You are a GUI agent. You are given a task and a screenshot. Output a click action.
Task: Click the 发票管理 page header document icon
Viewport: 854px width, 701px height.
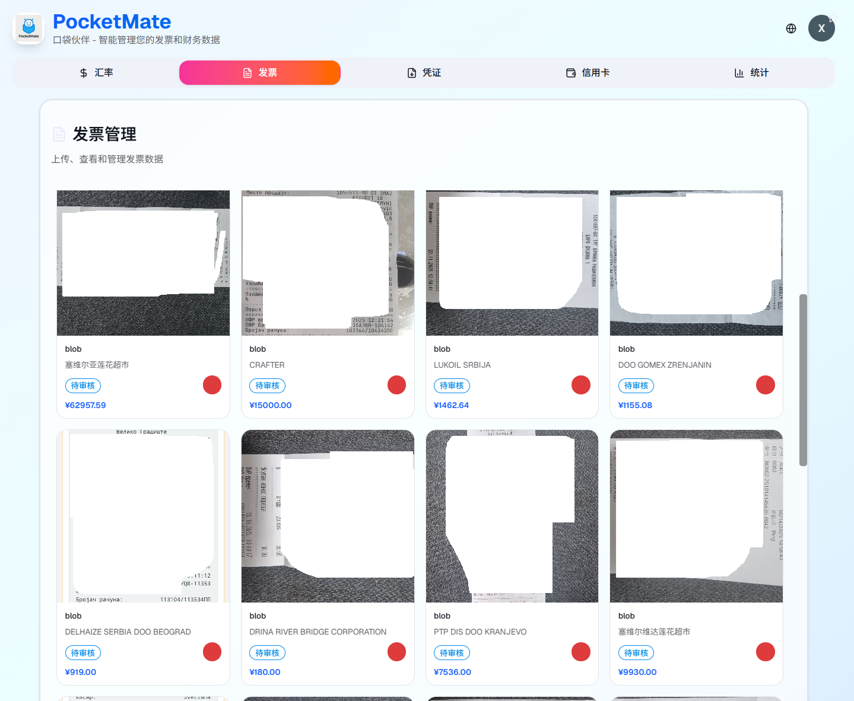point(59,134)
